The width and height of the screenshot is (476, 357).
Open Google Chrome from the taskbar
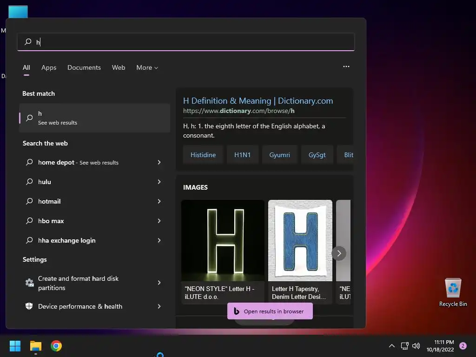click(56, 346)
